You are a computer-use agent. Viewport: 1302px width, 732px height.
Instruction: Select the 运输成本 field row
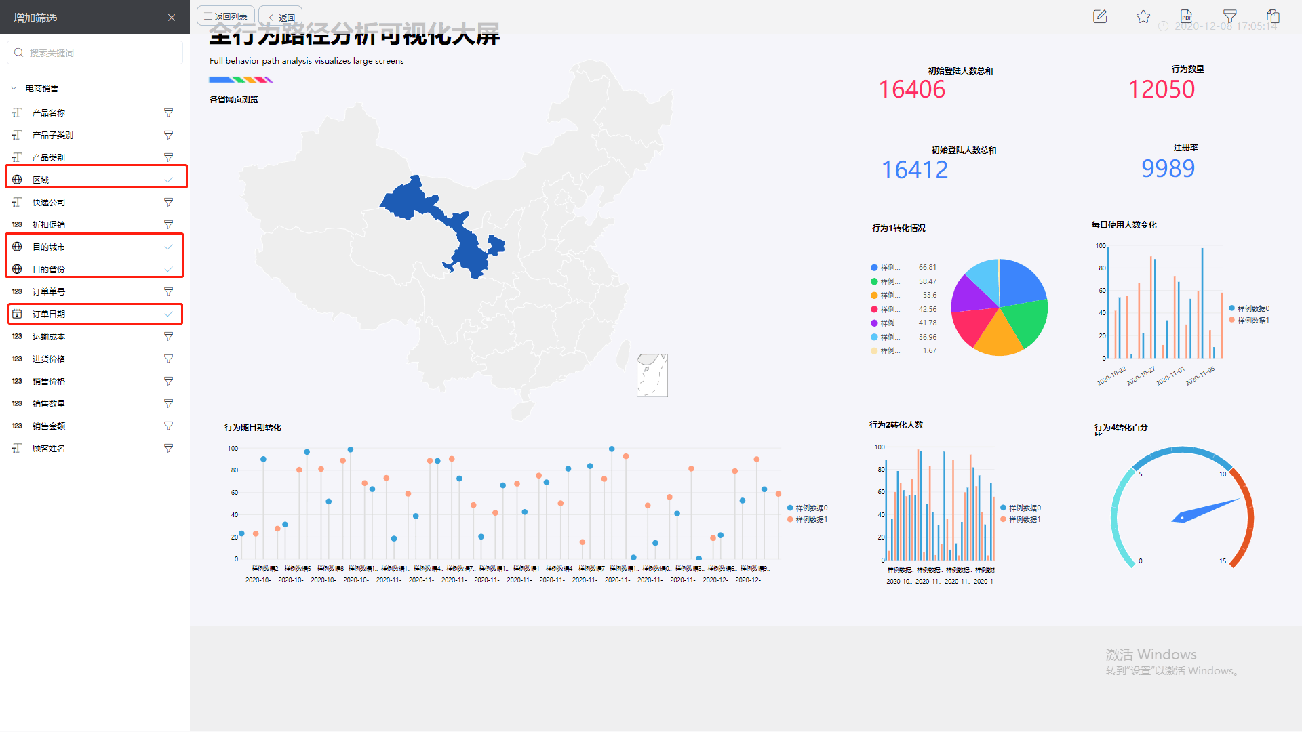click(95, 336)
